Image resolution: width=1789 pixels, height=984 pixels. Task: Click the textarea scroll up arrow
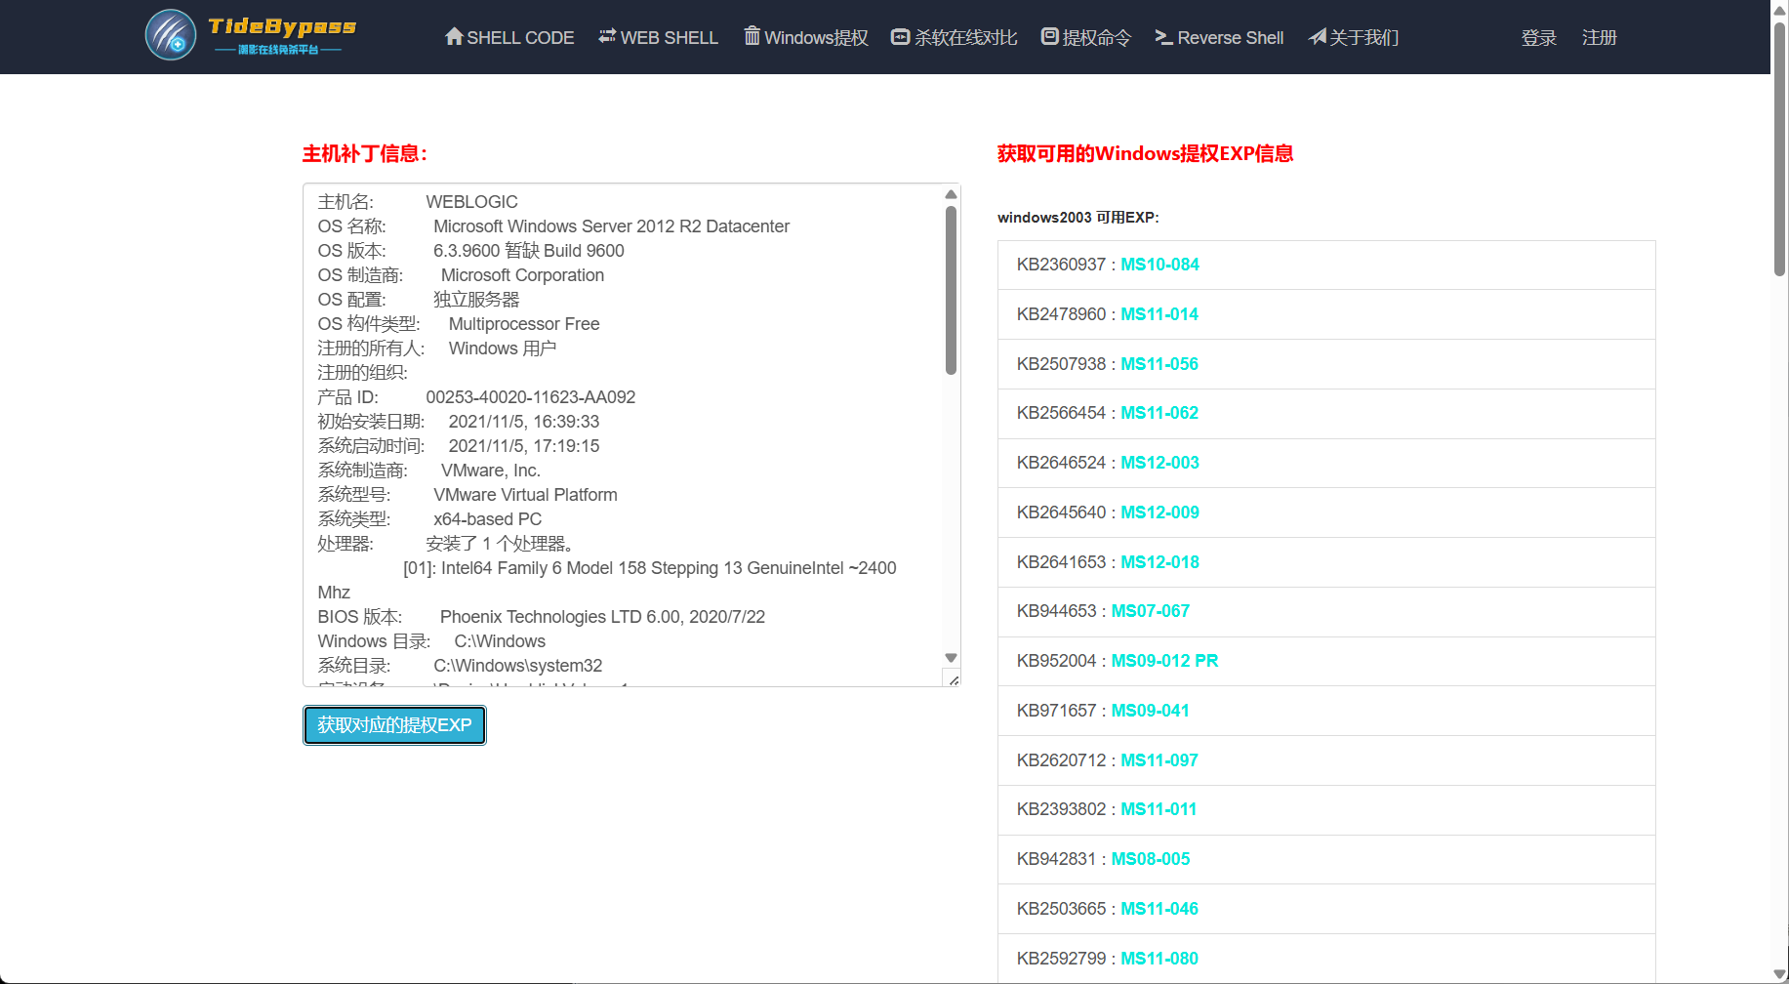point(951,194)
